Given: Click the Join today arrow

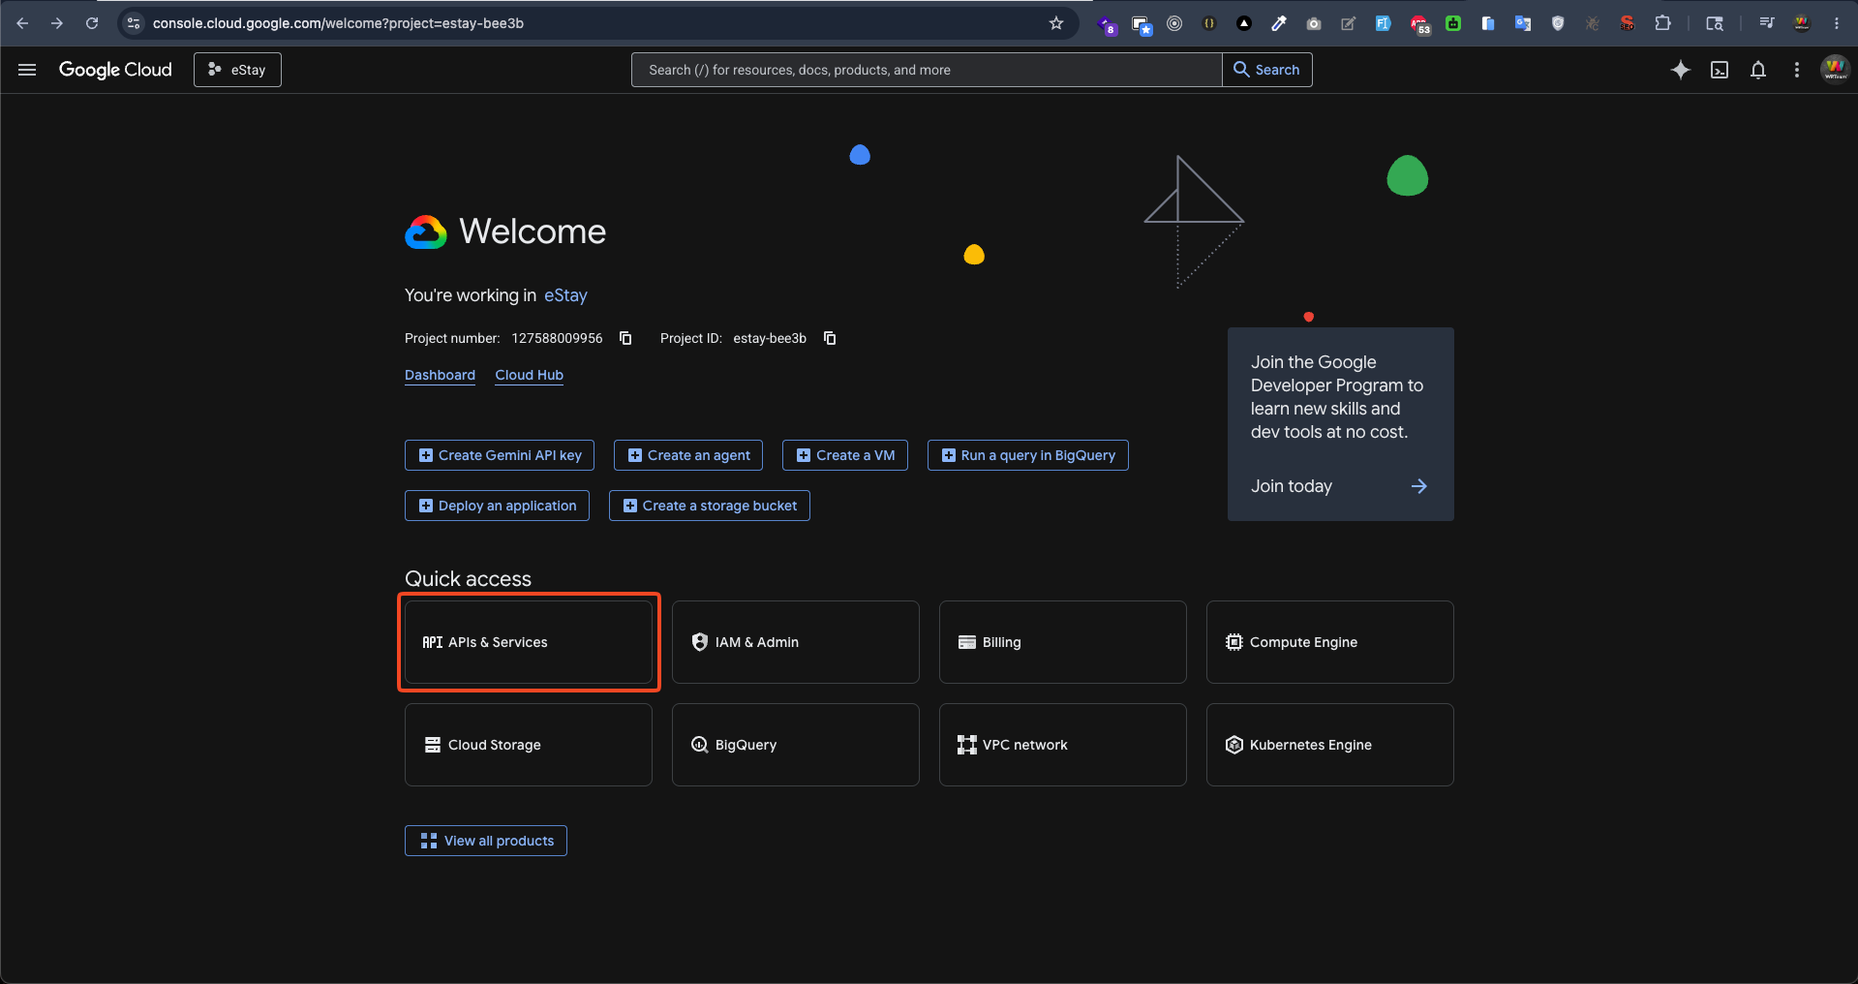Looking at the screenshot, I should pyautogui.click(x=1419, y=486).
